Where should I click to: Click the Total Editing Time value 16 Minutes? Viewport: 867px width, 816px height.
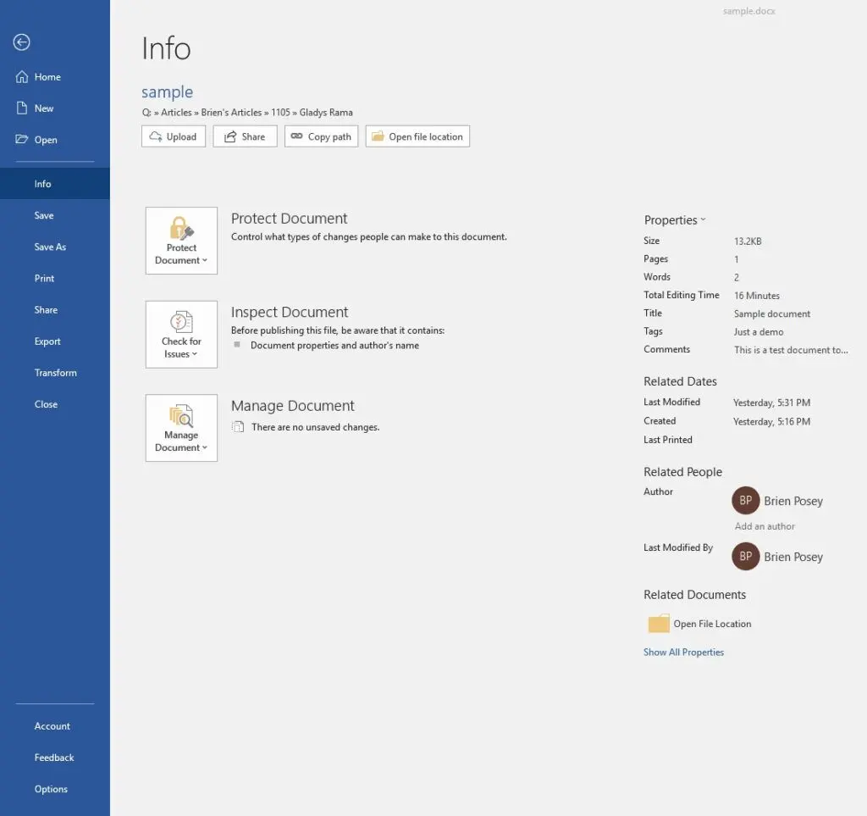click(756, 296)
